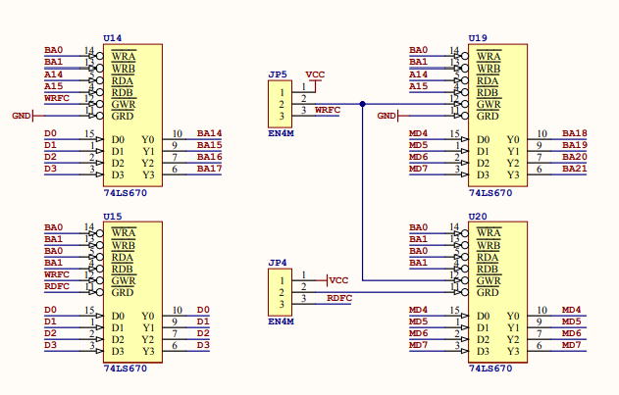Click the BA17 net label
The image size is (619, 395).
[x=209, y=169]
